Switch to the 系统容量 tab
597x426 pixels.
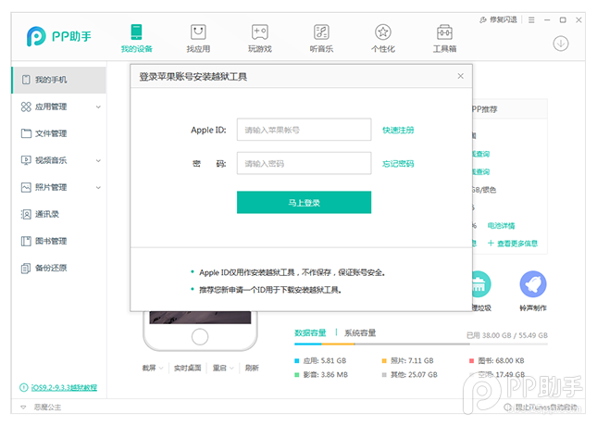[360, 332]
